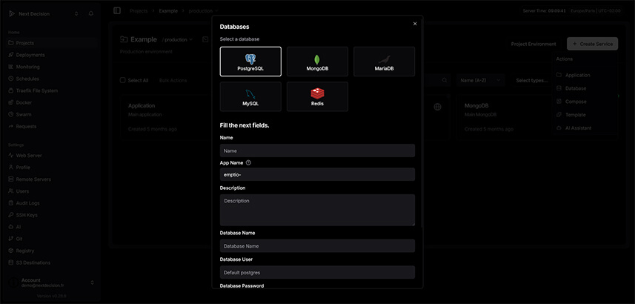Open the Swarm section
The height and width of the screenshot is (304, 635).
point(52,114)
